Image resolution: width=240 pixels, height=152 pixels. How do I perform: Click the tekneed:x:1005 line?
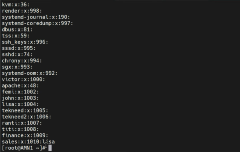pos(25,110)
